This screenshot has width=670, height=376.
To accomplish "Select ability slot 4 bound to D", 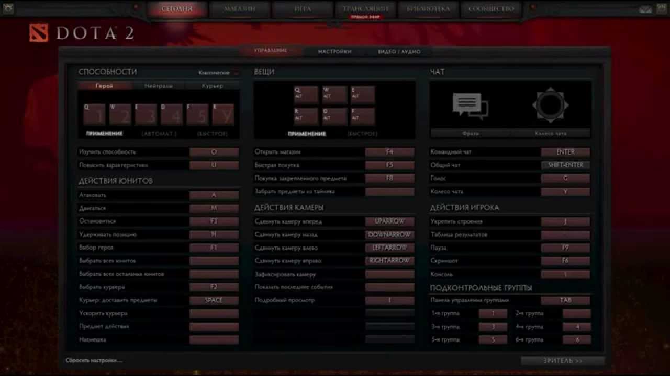I will [x=171, y=114].
